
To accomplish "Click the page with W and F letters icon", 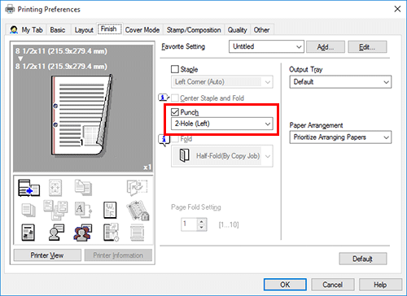I will click(110, 210).
